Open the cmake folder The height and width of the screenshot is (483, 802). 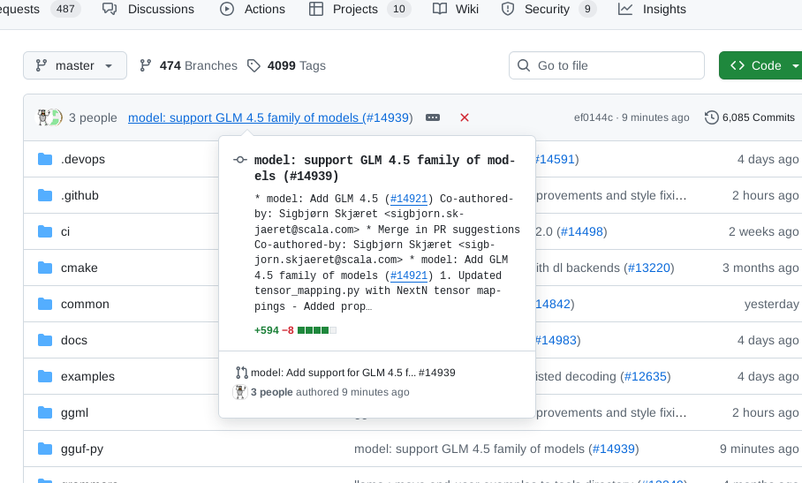coord(79,268)
